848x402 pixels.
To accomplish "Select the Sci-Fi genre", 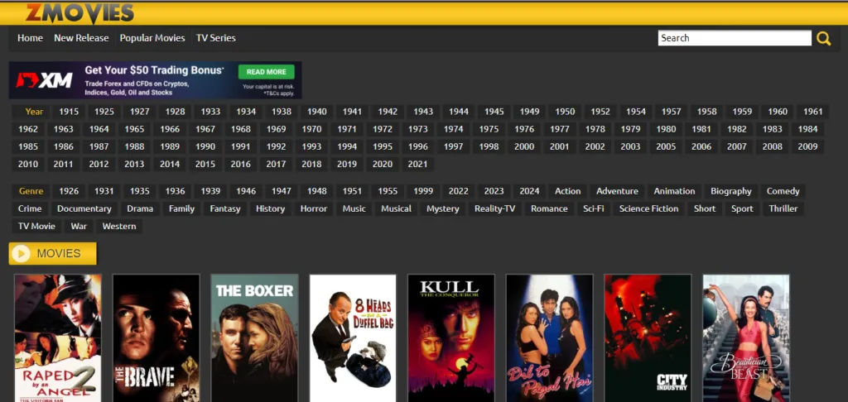I will coord(593,208).
